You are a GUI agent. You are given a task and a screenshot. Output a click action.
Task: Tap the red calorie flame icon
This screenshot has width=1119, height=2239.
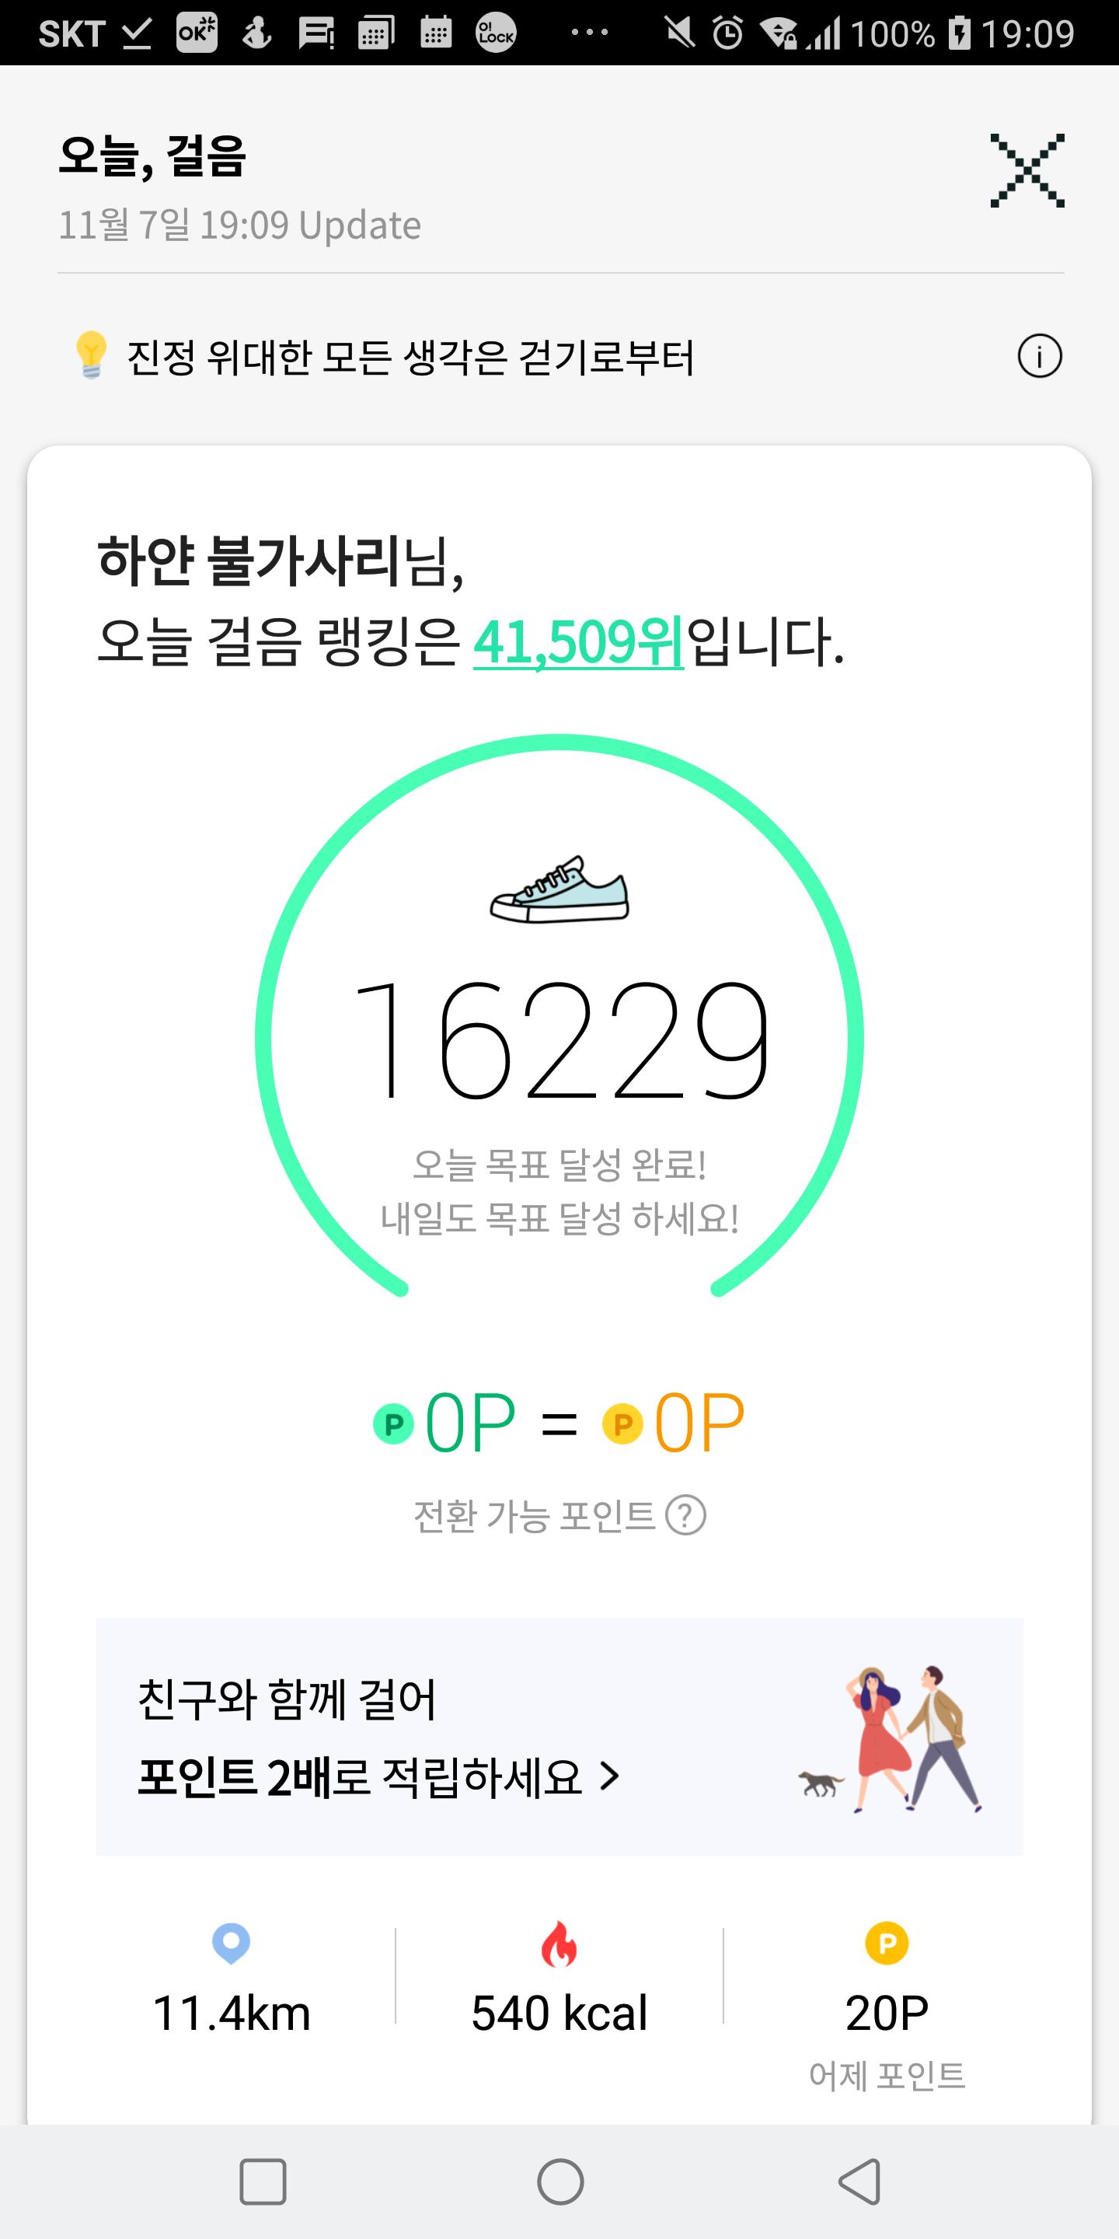pyautogui.click(x=559, y=1944)
